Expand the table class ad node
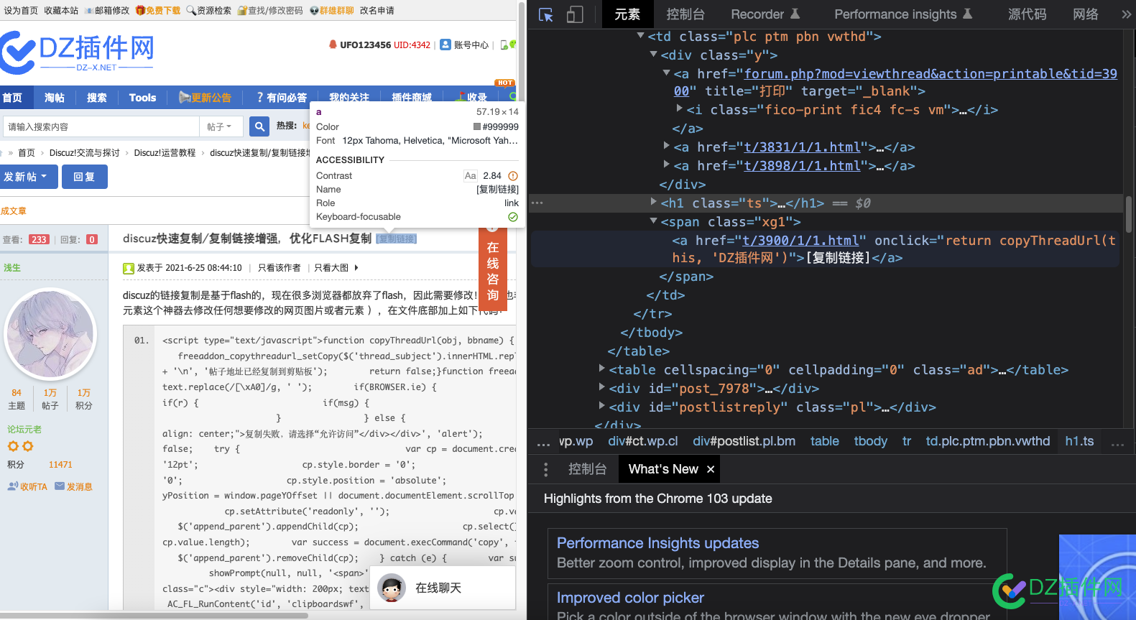 click(x=601, y=369)
